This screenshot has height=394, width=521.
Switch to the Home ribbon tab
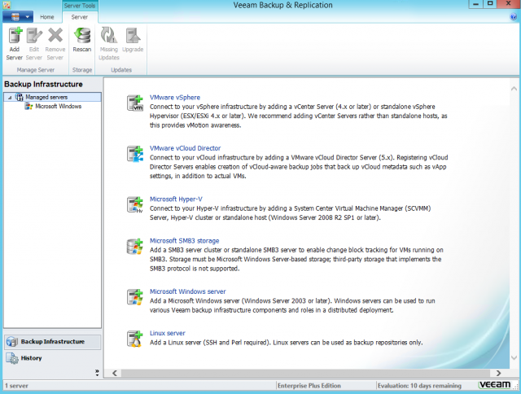point(48,16)
